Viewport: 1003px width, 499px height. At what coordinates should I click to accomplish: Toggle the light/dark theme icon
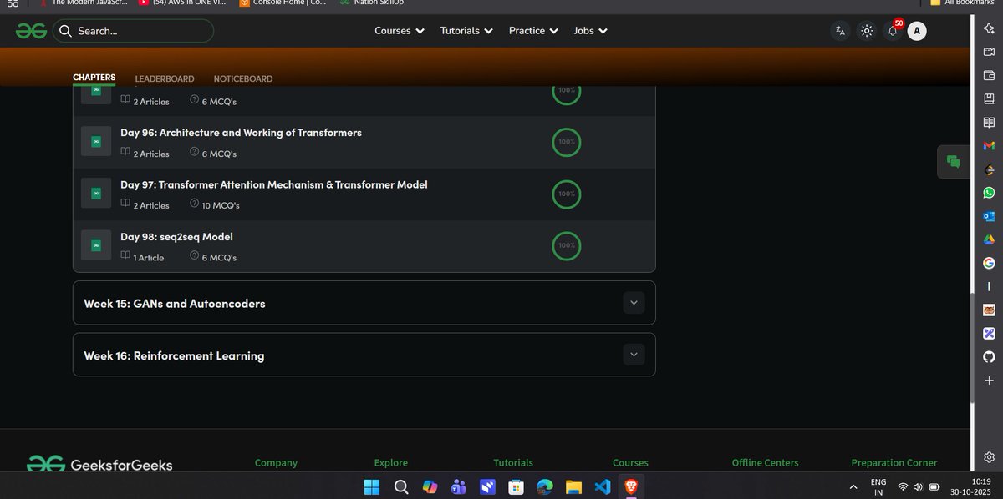867,31
